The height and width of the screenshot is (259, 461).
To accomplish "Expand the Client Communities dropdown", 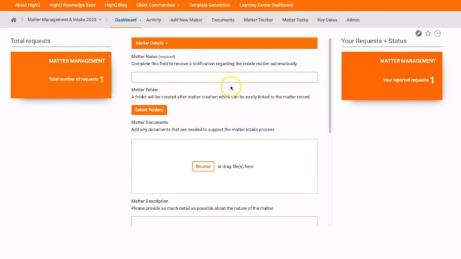I will [x=158, y=5].
